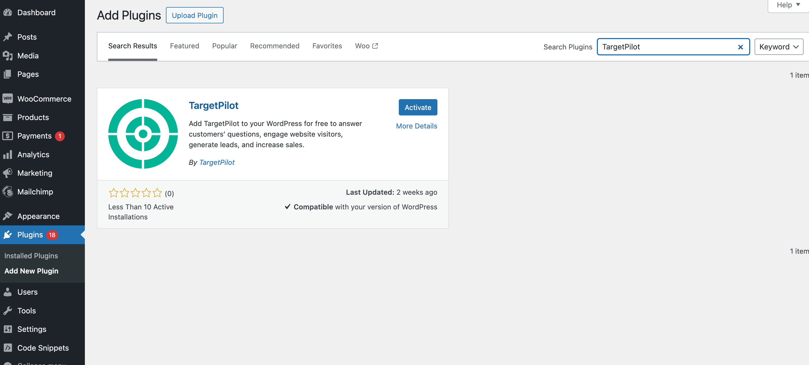Open More Details for TargetPilot

[x=416, y=126]
